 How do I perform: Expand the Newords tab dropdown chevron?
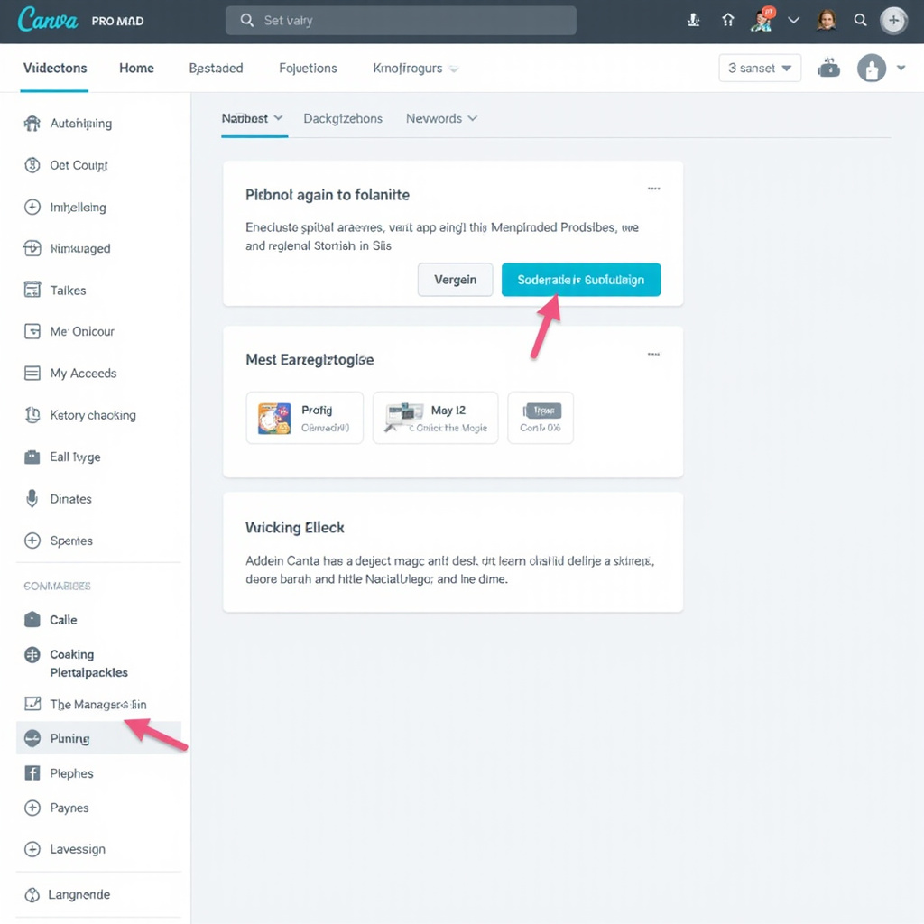point(473,119)
